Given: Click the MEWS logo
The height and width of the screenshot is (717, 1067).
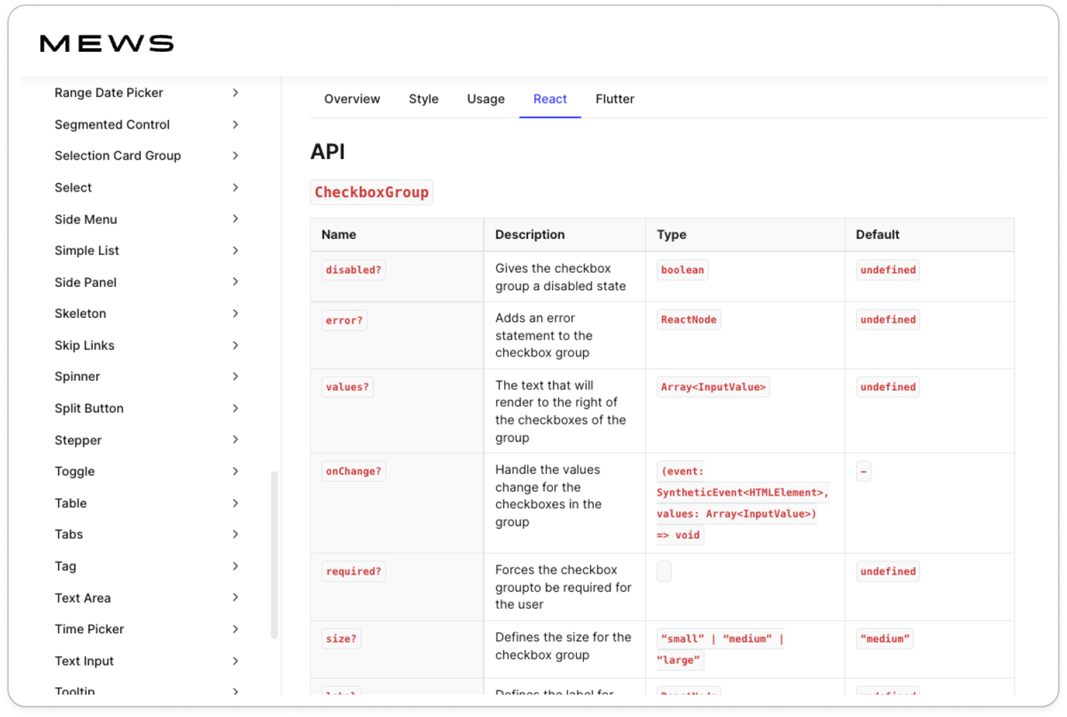Looking at the screenshot, I should 107,44.
